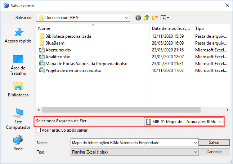Click the date 12/11/2020 15:59
This screenshot has width=233, height=164.
point(168,36)
